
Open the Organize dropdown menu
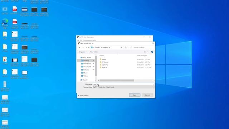click(83, 52)
